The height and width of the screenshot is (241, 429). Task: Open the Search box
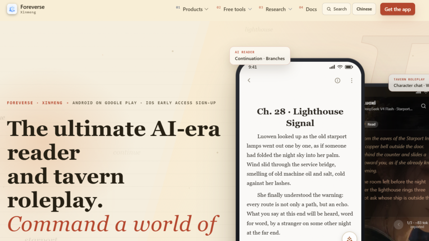[336, 9]
